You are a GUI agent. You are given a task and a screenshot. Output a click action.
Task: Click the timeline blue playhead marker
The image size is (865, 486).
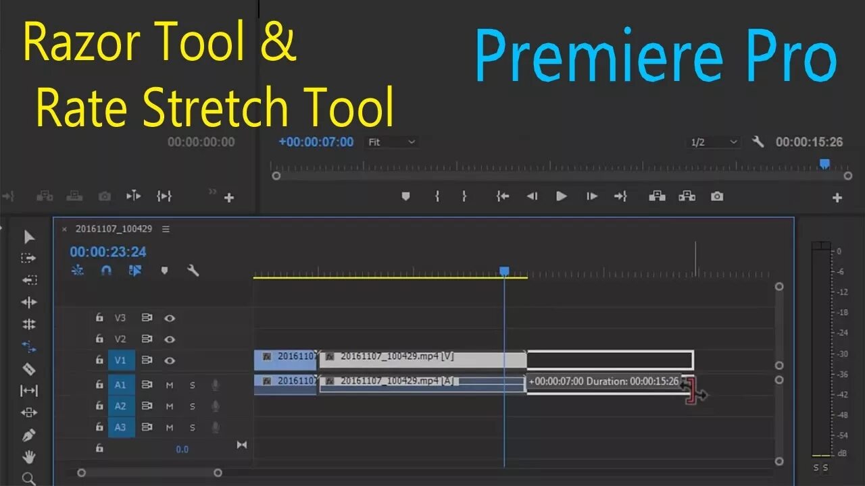point(504,271)
